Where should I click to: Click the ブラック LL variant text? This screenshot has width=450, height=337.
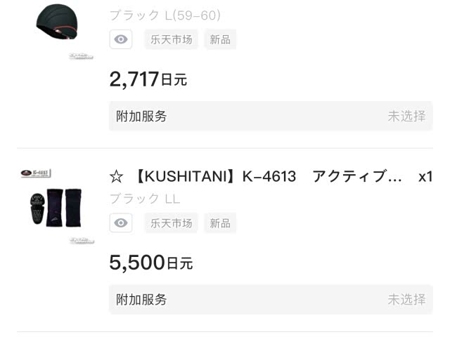click(x=145, y=199)
